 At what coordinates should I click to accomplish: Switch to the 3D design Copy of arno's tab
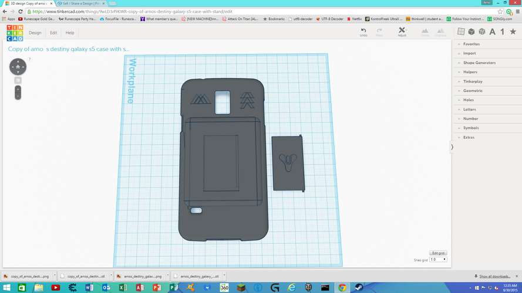coord(29,4)
